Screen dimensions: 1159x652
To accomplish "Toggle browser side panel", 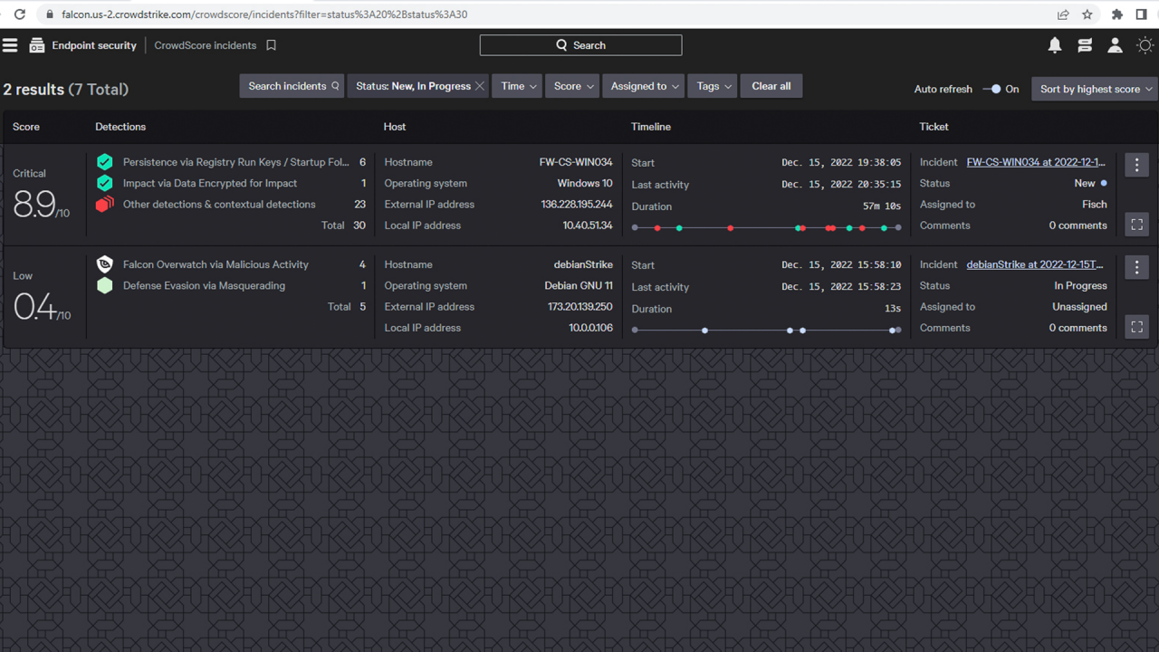I will pos(1142,14).
